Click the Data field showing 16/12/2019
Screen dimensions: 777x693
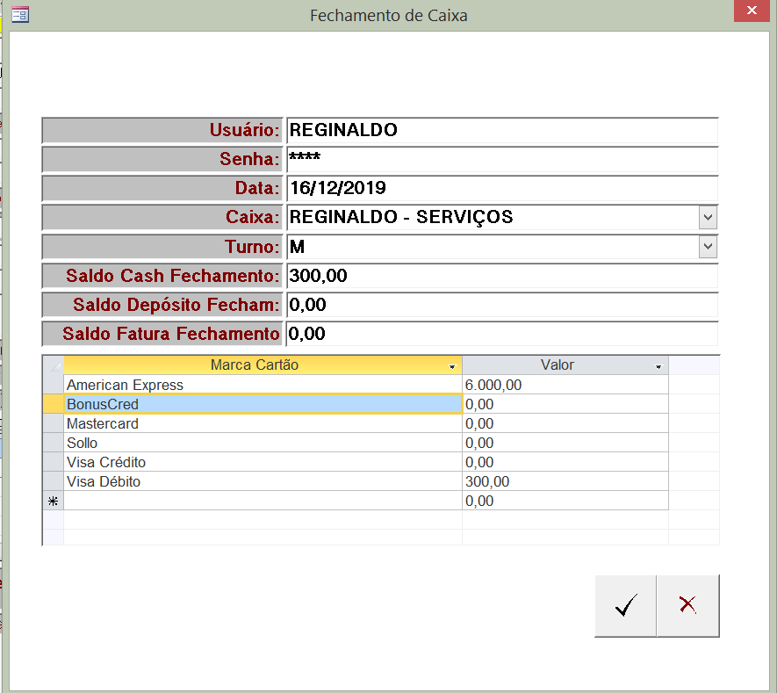point(500,188)
